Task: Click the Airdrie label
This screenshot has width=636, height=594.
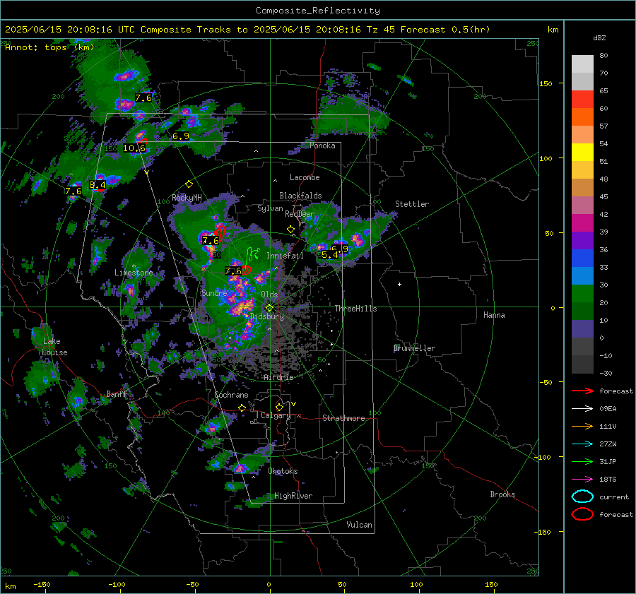Action: 278,377
